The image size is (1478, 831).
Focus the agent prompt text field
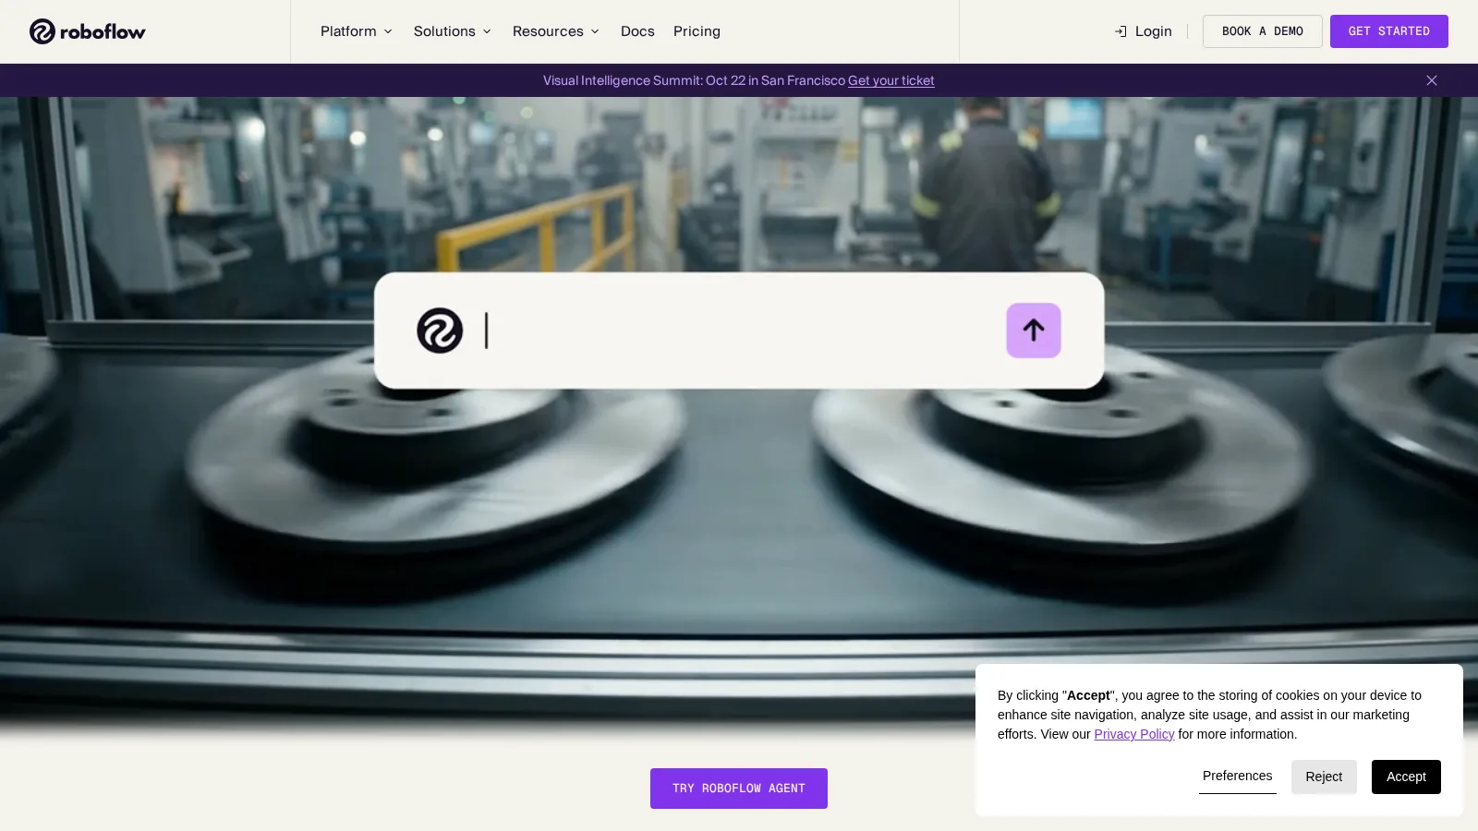coord(739,331)
